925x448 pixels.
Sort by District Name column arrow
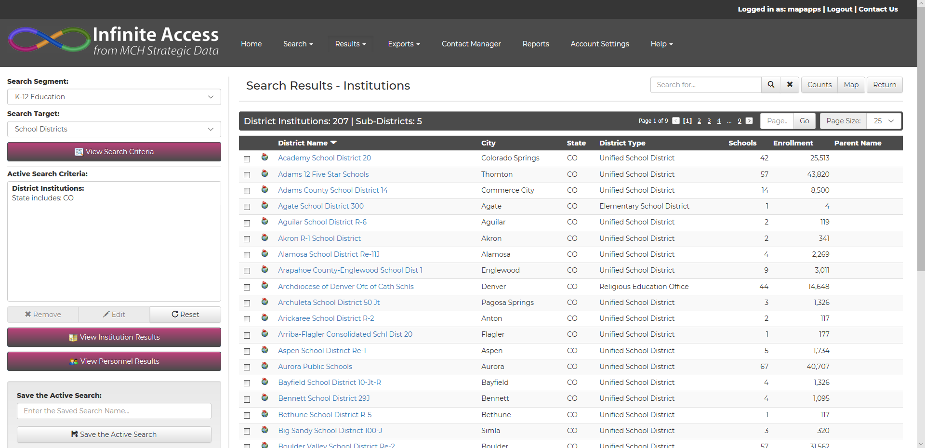[x=333, y=143]
